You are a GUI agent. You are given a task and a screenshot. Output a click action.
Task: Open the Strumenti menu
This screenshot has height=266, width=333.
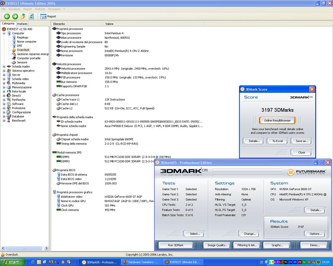[x=54, y=9]
